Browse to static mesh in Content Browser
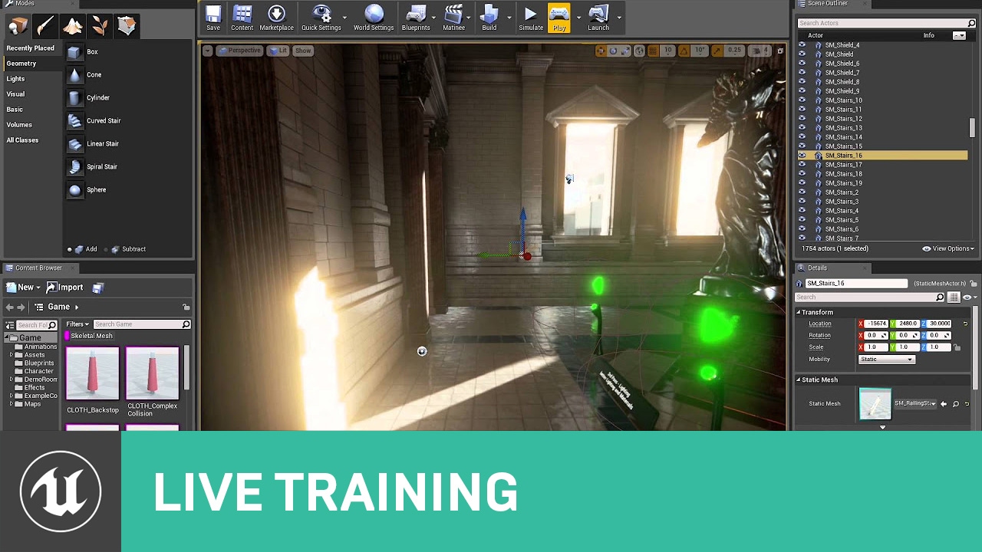The width and height of the screenshot is (982, 552). (x=955, y=403)
